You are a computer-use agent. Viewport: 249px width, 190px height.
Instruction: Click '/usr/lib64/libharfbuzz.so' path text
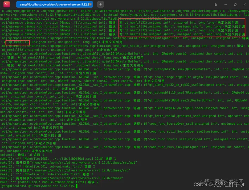[155, 19]
